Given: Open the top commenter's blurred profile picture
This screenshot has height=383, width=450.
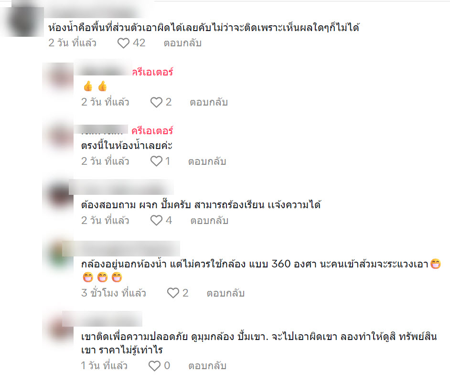Looking at the screenshot, I should tap(23, 20).
